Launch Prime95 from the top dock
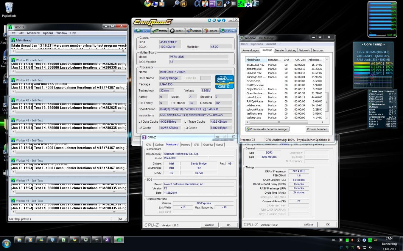This screenshot has height=251, width=403. (241, 4)
